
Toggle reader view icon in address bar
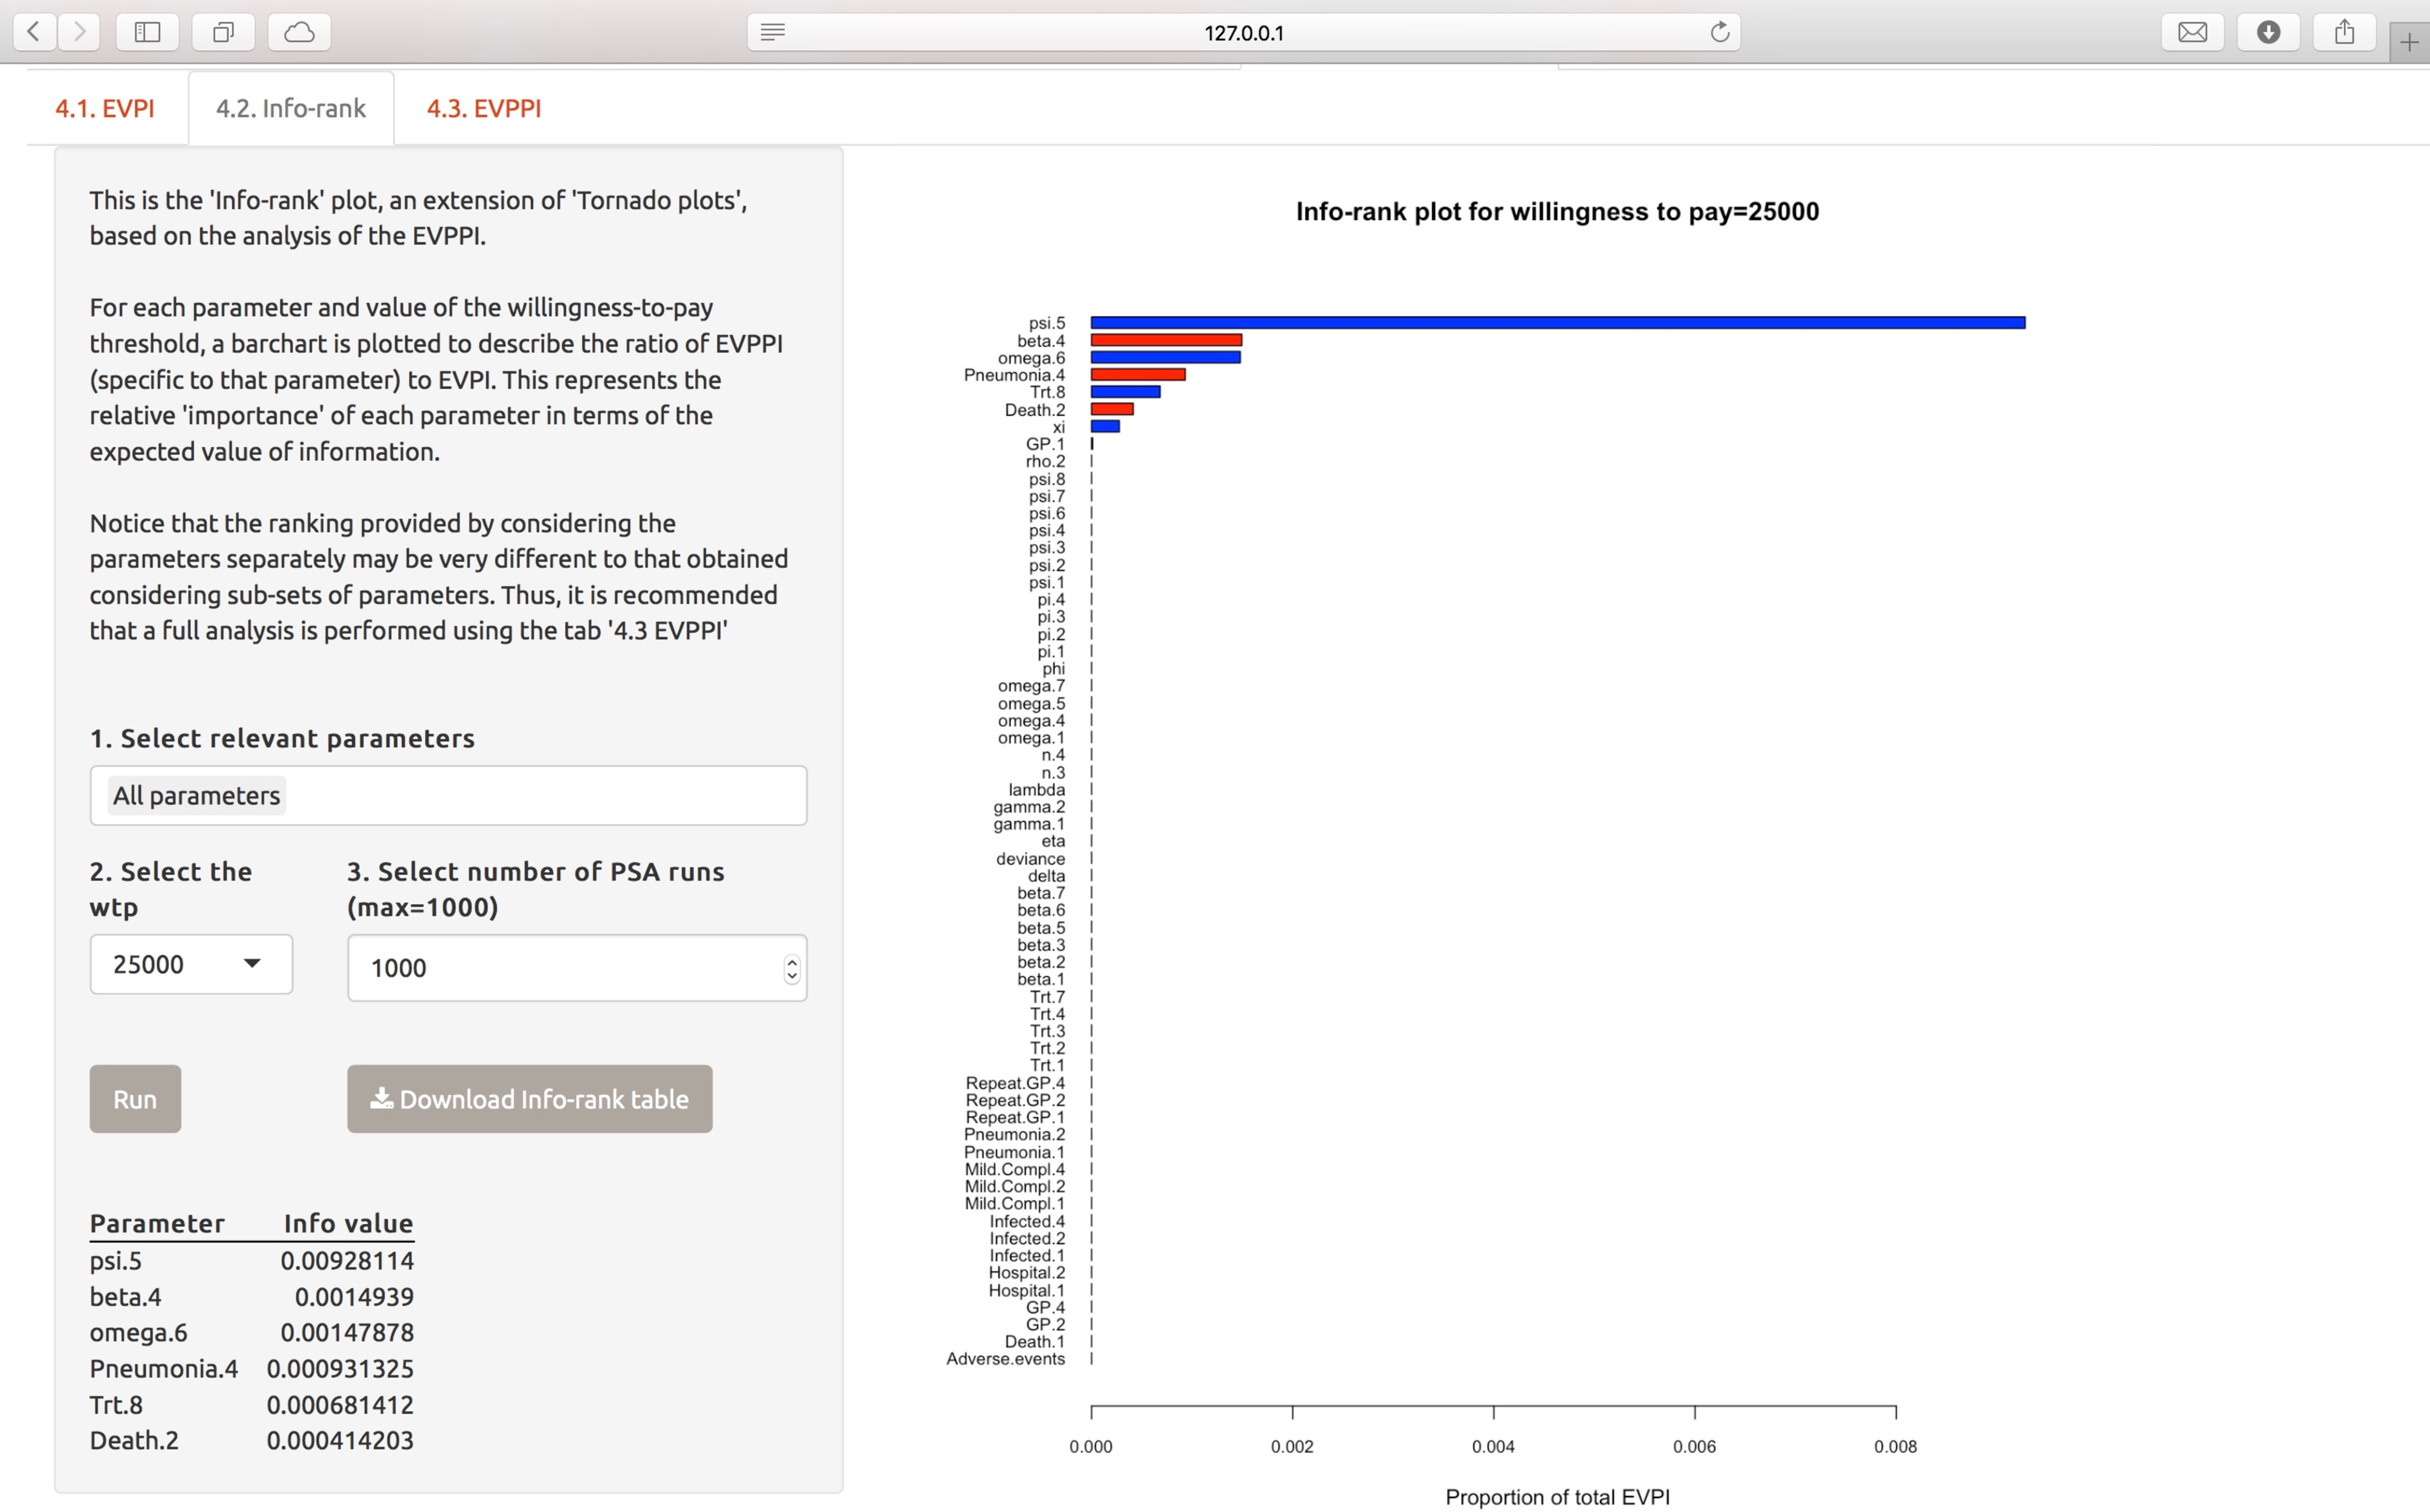tap(772, 32)
